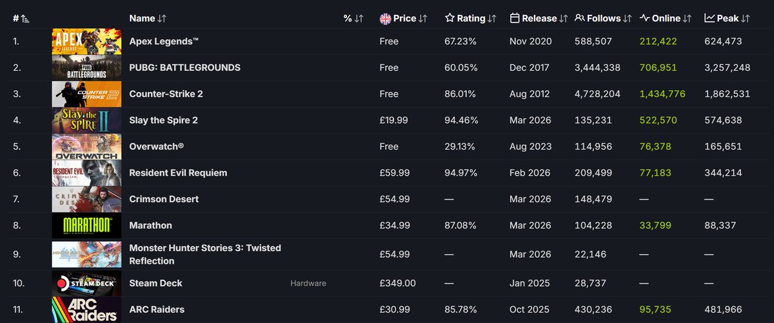Open the PUBG: BATTLEGROUNDS link
This screenshot has width=774, height=323.
coord(184,68)
